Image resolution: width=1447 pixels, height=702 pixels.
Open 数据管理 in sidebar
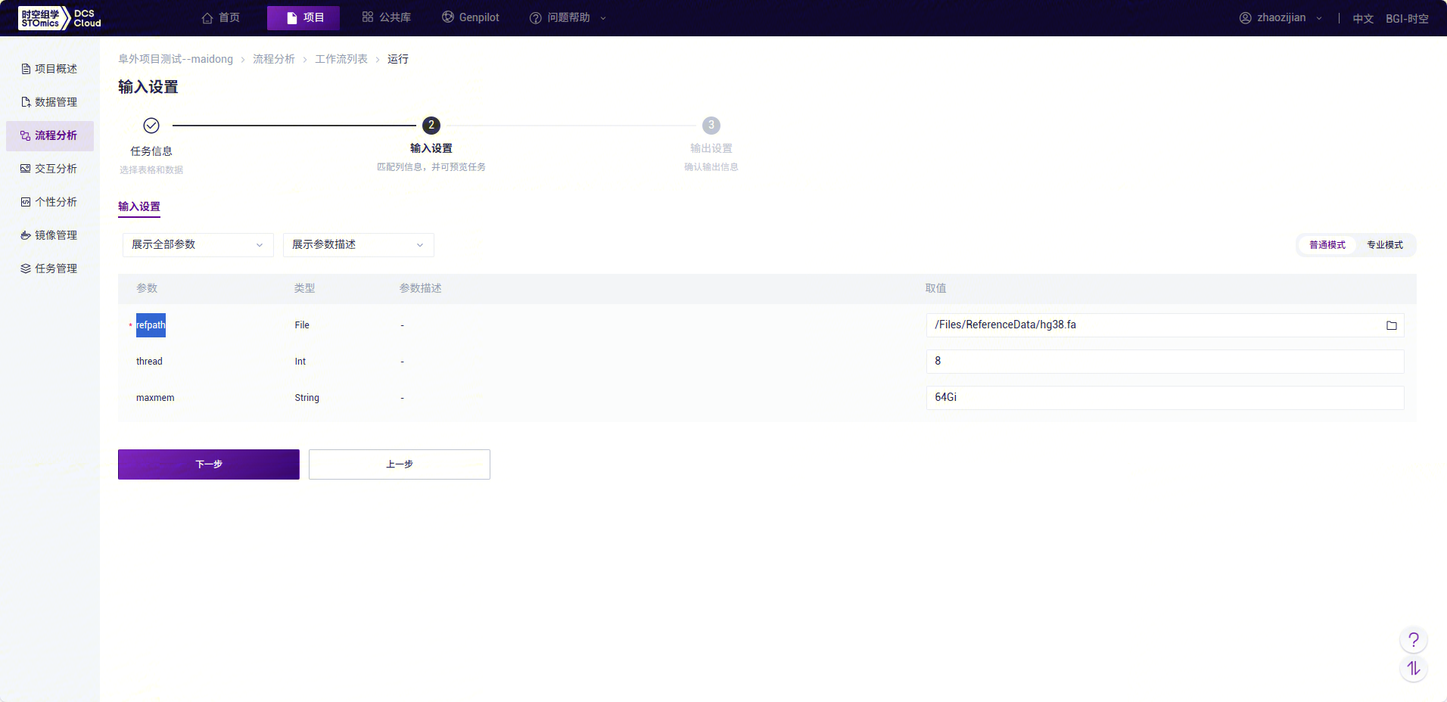point(50,102)
